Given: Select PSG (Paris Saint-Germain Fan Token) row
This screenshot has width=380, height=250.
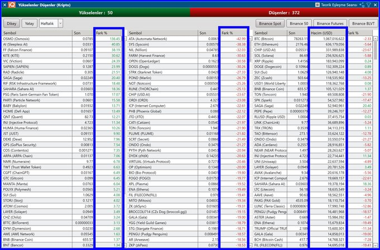Looking at the screenshot, I should (x=61, y=94).
